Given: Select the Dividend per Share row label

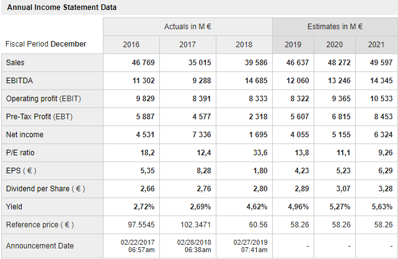Looking at the screenshot, I should [x=45, y=189].
